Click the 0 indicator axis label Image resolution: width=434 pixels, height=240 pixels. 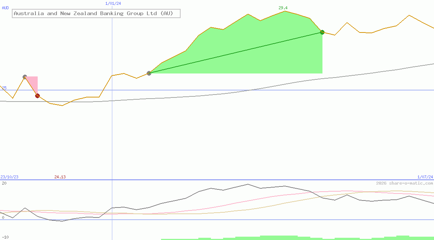[x=3, y=217]
